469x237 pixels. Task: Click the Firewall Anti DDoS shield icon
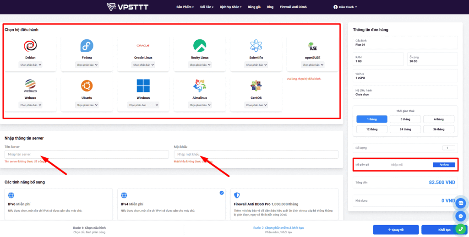(237, 195)
